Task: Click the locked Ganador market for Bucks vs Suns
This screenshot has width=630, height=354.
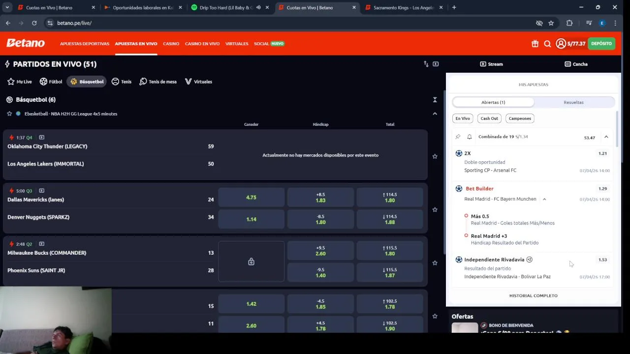Action: 251,262
